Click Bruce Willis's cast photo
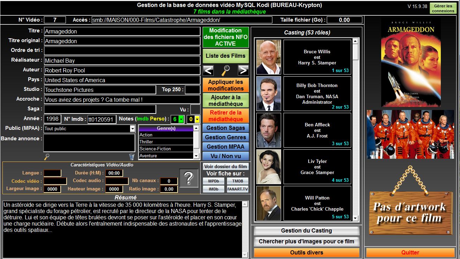This screenshot has height=259, width=460. point(269,57)
